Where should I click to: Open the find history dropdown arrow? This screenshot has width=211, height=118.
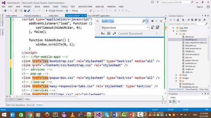click(x=147, y=21)
